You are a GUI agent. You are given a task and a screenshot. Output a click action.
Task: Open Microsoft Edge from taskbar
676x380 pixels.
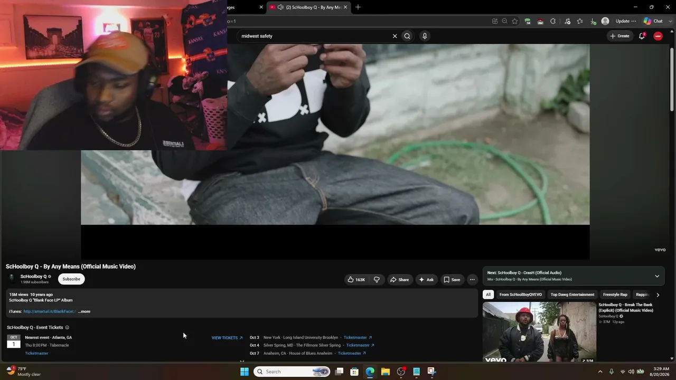coord(370,372)
